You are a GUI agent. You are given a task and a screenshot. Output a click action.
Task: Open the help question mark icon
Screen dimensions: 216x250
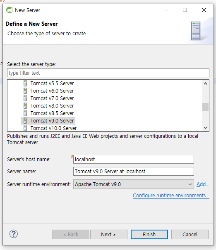tap(14, 234)
